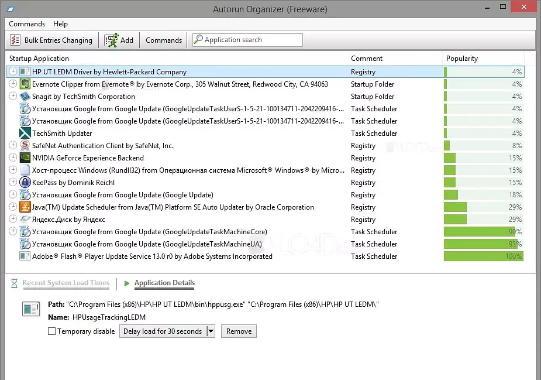Click the green Add entry icon

[110, 39]
